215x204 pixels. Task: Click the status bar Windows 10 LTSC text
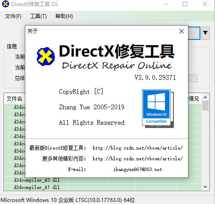pos(68,200)
